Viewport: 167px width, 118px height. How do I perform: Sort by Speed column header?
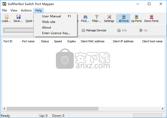pos(59,41)
